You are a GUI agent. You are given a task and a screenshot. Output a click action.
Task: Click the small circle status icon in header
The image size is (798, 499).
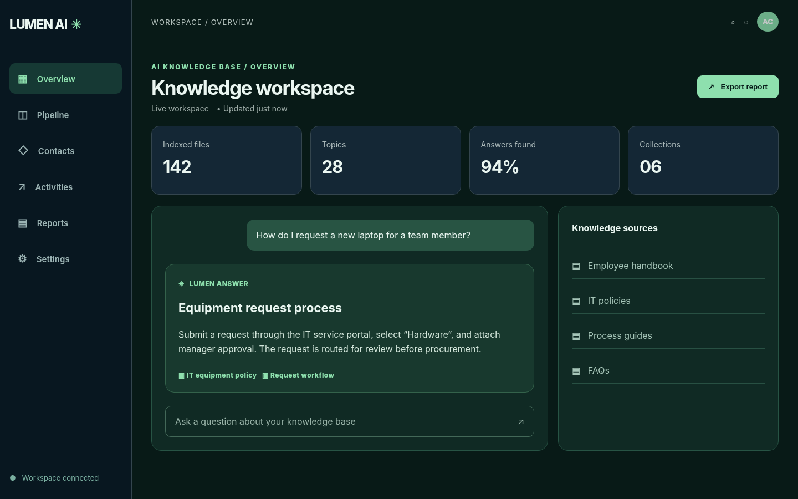(746, 22)
